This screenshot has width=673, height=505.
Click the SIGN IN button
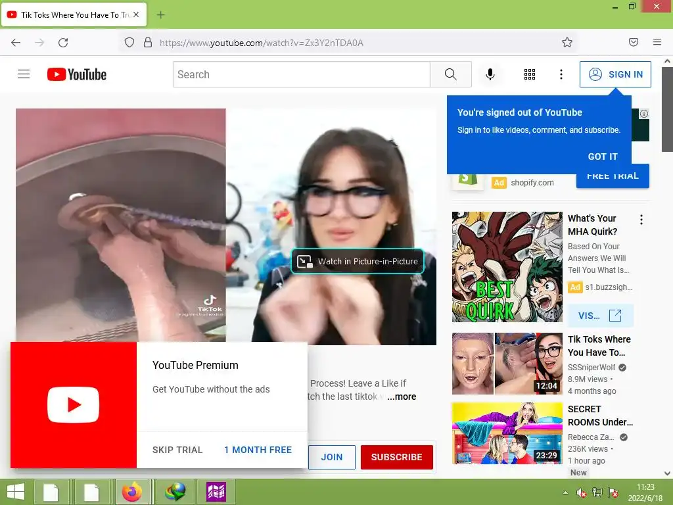pos(615,74)
